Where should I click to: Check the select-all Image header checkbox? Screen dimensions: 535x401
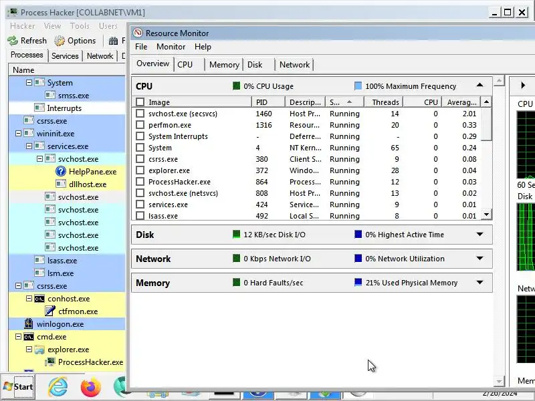(140, 102)
